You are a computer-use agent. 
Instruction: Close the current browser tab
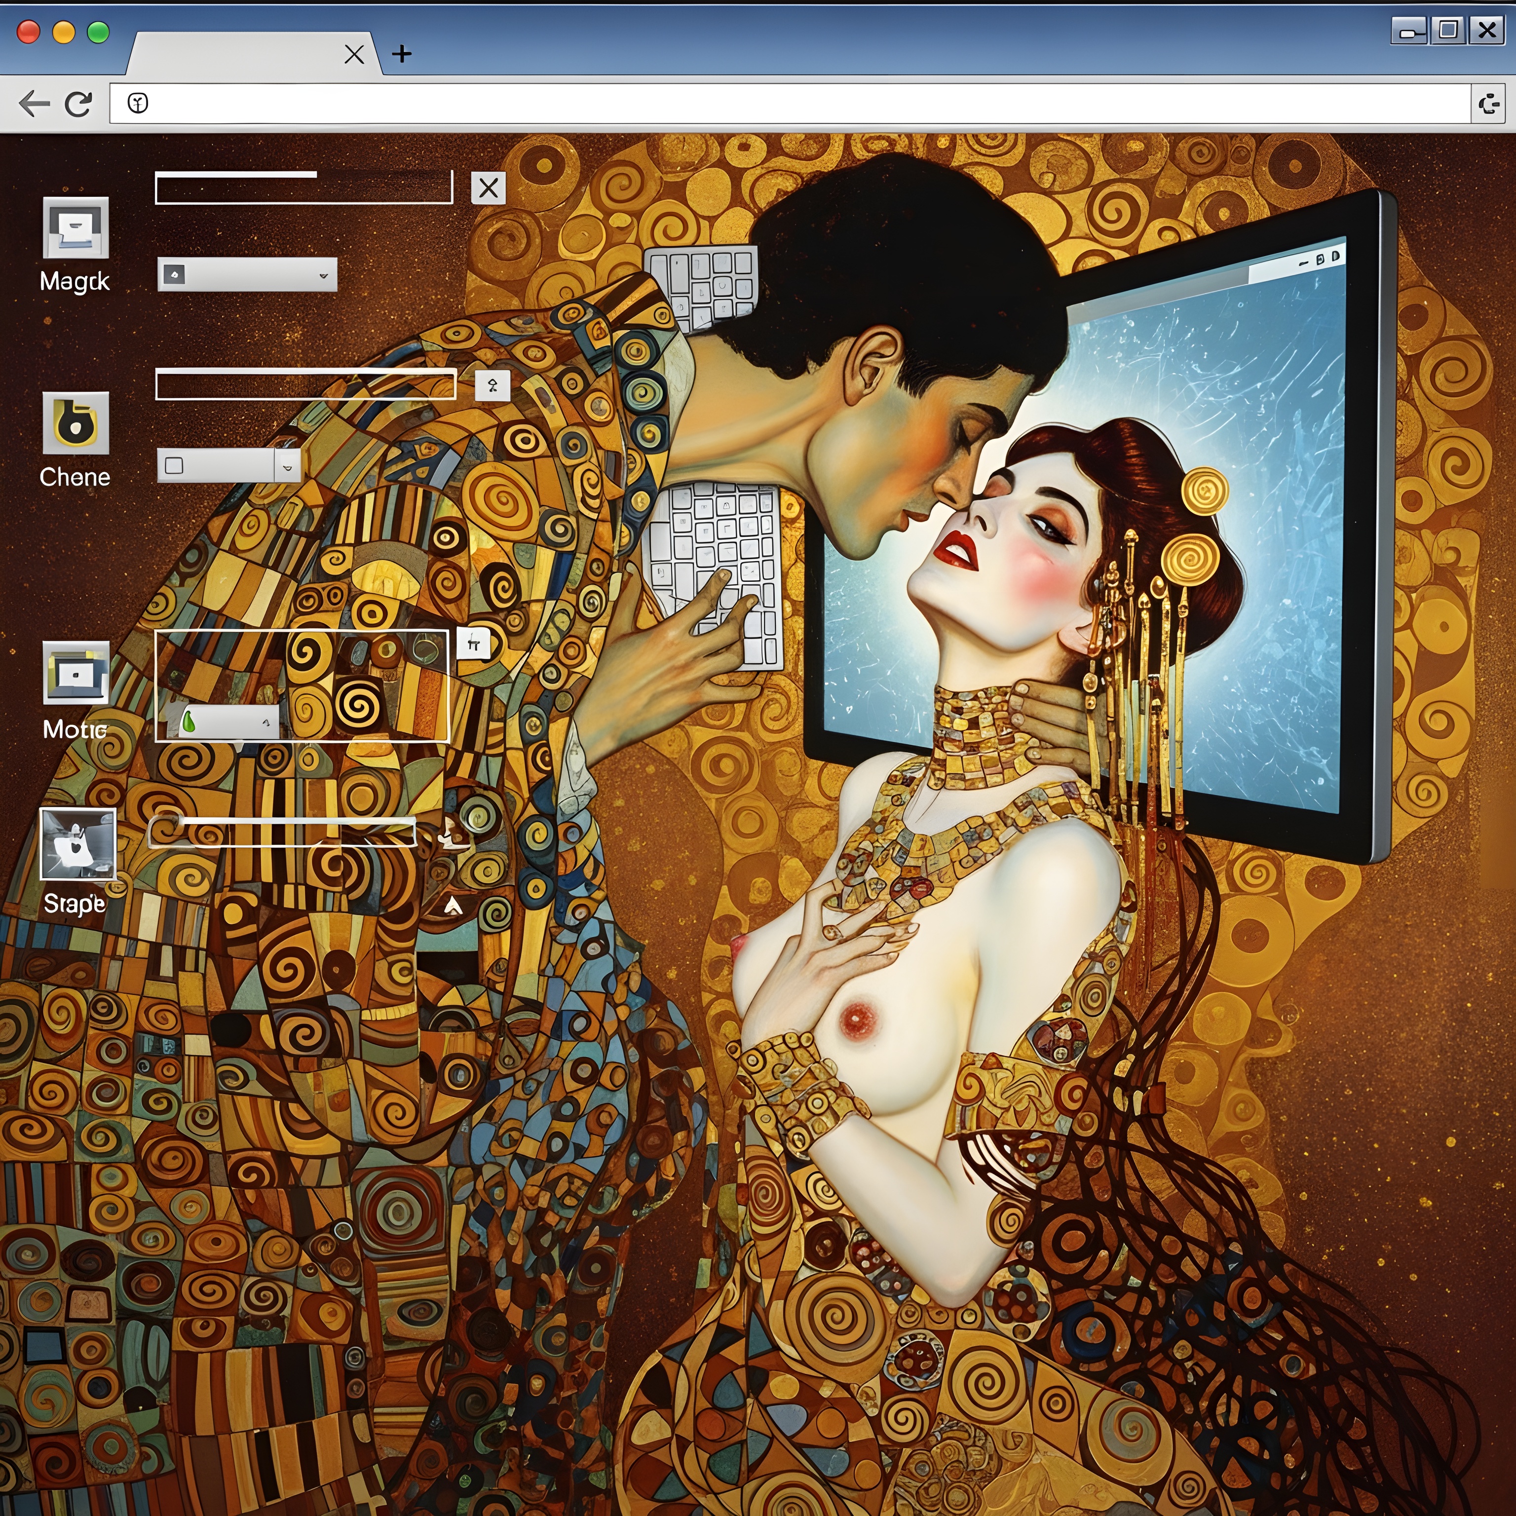[x=354, y=54]
